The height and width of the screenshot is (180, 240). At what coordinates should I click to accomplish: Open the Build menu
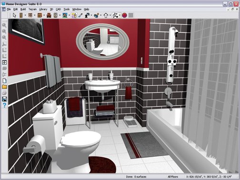click(x=23, y=10)
